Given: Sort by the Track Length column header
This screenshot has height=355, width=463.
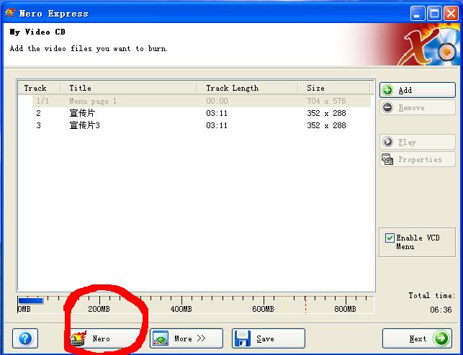Looking at the screenshot, I should click(248, 88).
